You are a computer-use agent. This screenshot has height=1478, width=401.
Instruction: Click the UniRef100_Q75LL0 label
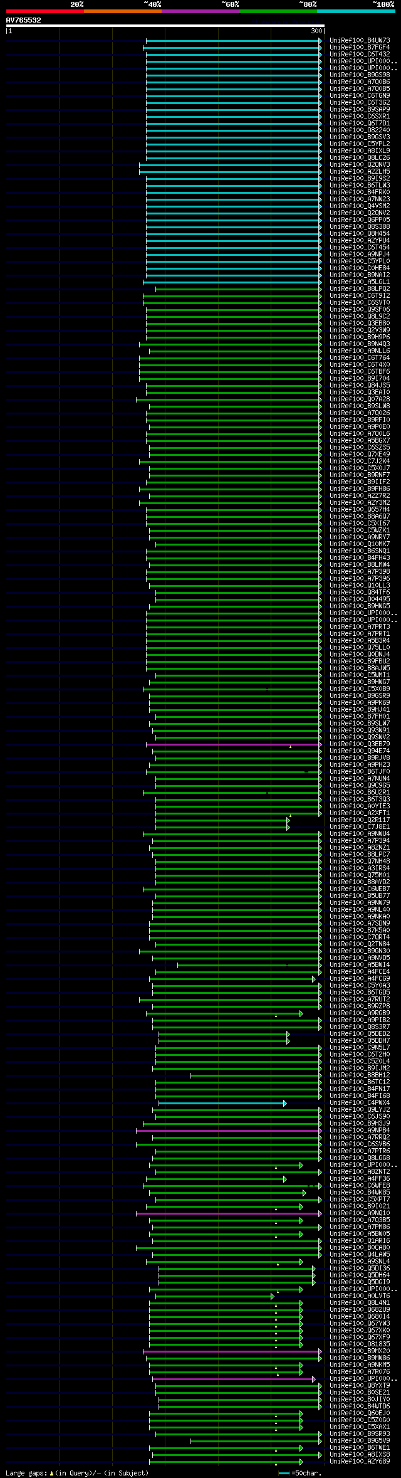(360, 648)
